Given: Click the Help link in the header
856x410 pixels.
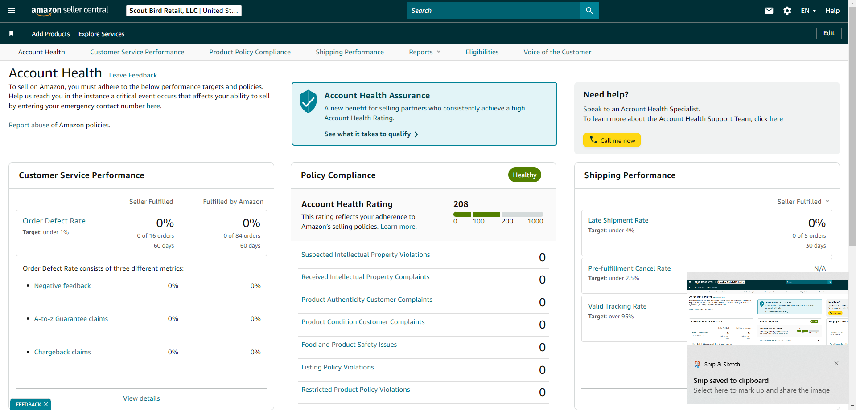Looking at the screenshot, I should 832,11.
